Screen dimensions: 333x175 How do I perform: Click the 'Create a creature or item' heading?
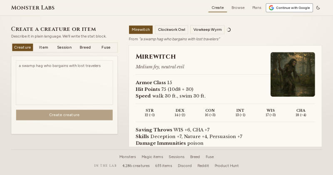point(54,29)
